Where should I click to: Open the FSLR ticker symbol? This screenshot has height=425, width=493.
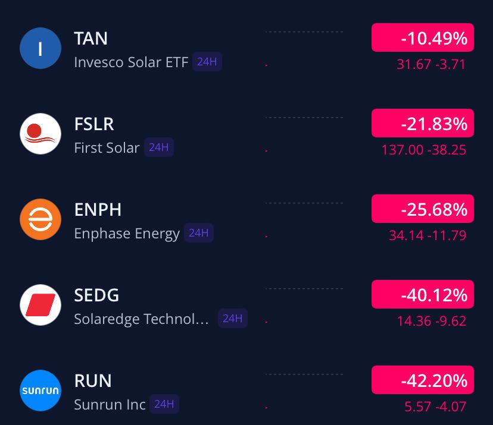[94, 124]
